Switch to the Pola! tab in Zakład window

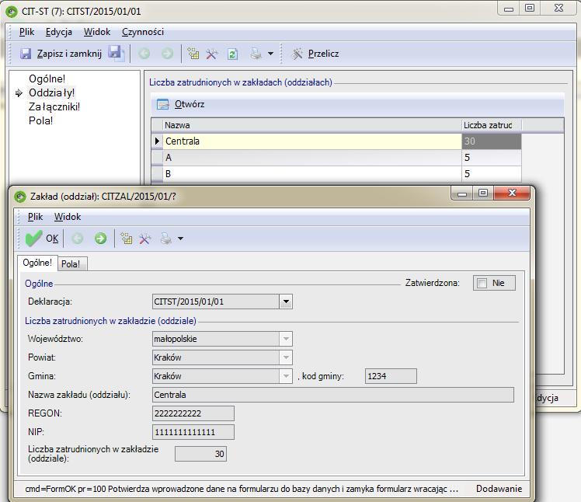72,264
